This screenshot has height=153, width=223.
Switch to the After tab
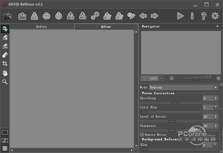(106, 27)
